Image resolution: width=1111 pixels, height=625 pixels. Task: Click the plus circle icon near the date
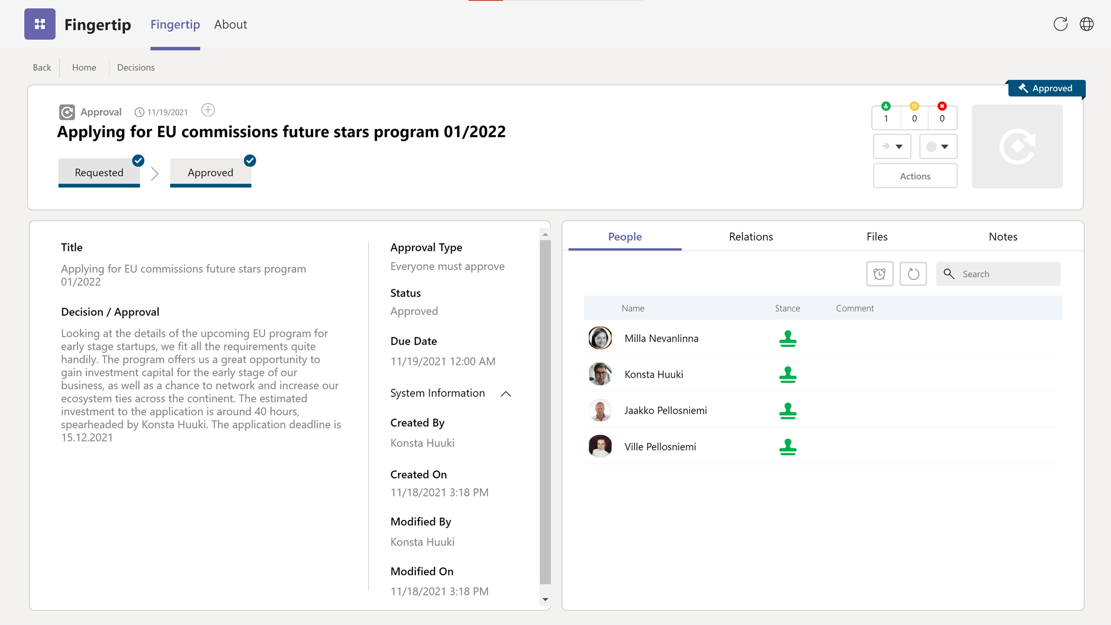point(208,110)
